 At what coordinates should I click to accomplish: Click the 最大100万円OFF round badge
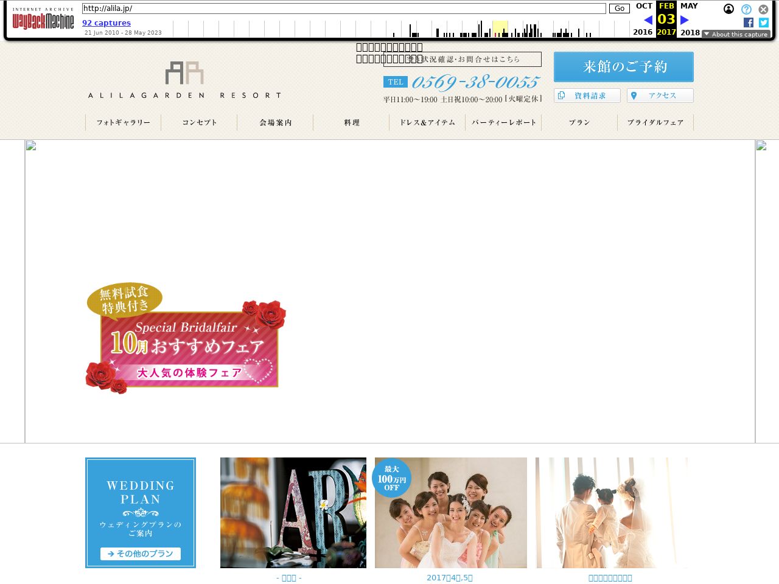[391, 478]
